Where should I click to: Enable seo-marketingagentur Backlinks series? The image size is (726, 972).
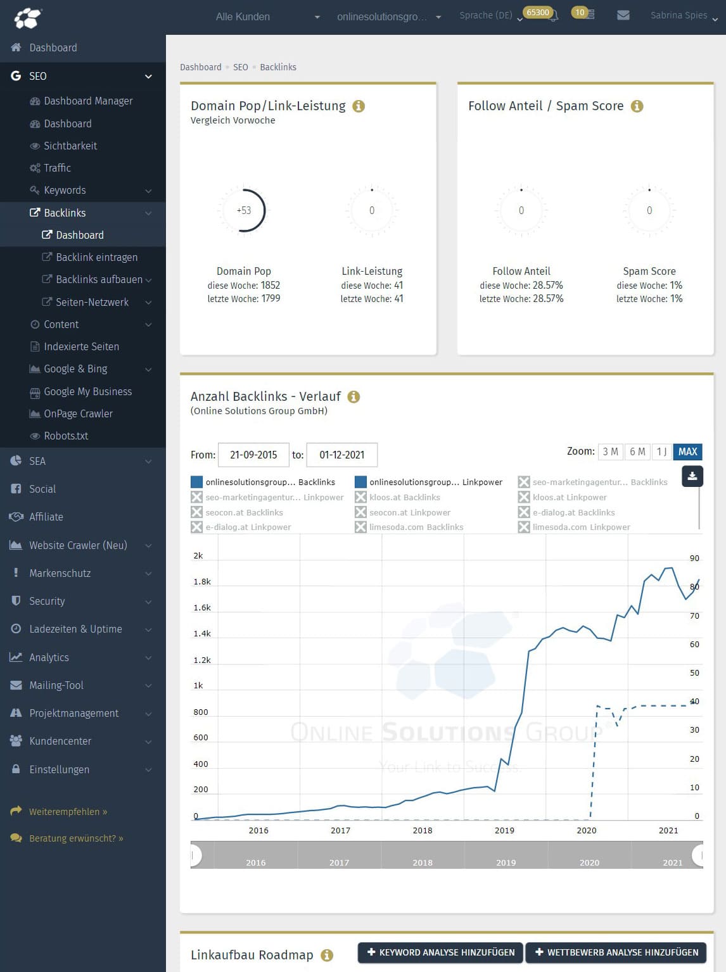pos(592,482)
